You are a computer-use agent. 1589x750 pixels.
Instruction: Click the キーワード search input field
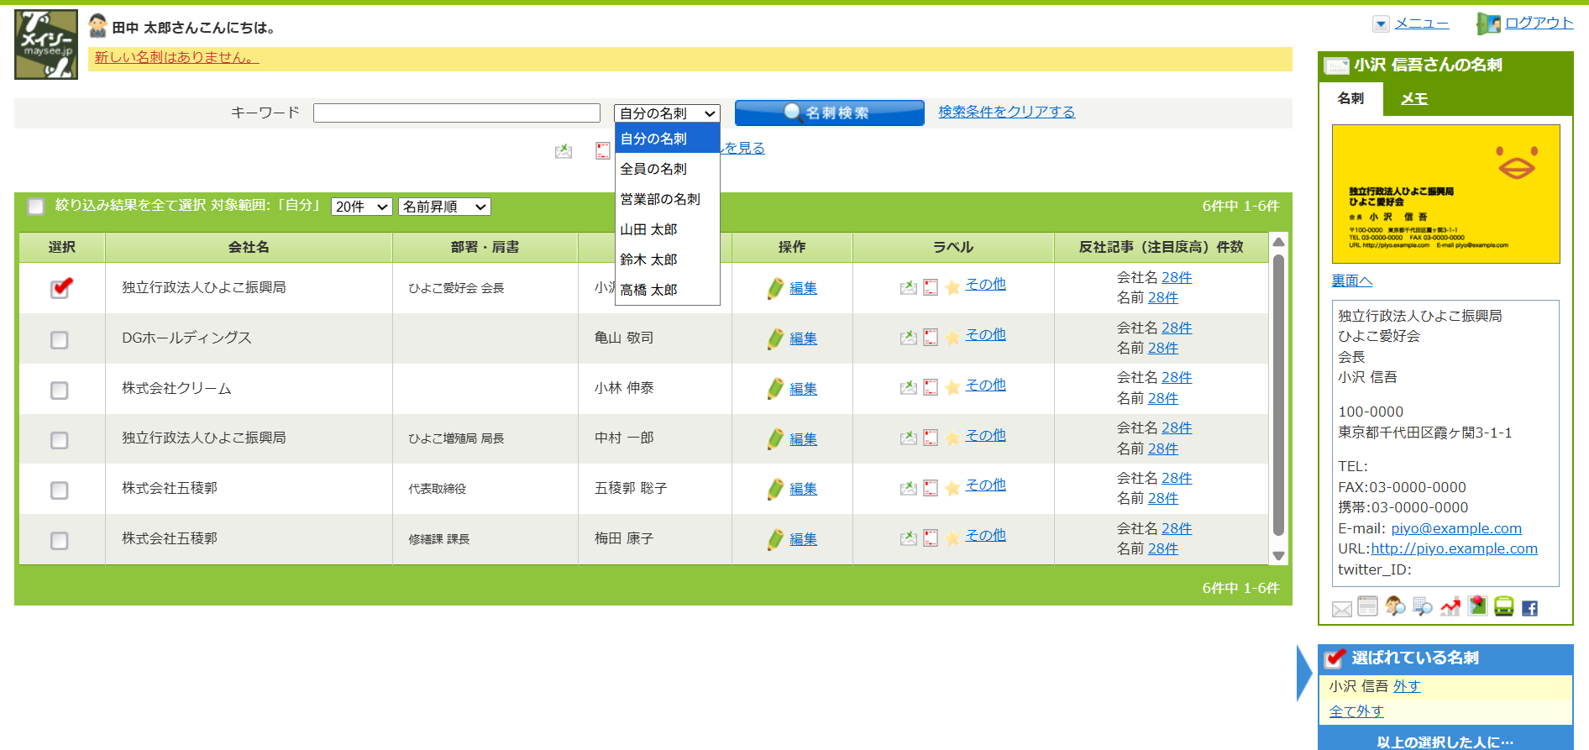pos(456,113)
